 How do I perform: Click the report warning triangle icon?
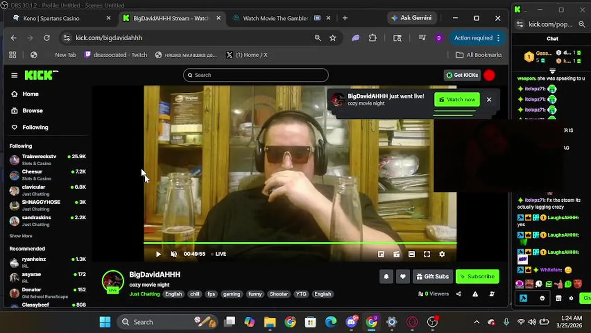(x=475, y=294)
